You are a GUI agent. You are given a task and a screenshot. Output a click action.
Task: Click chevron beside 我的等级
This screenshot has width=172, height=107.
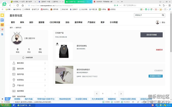click(45, 91)
